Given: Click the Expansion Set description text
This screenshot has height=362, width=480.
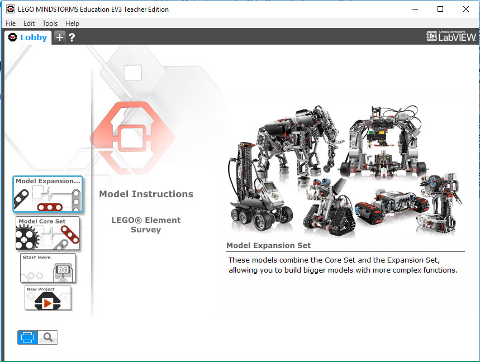Looking at the screenshot, I should [x=343, y=265].
